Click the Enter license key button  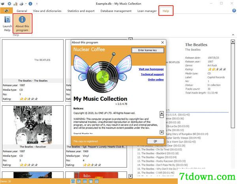tap(147, 50)
